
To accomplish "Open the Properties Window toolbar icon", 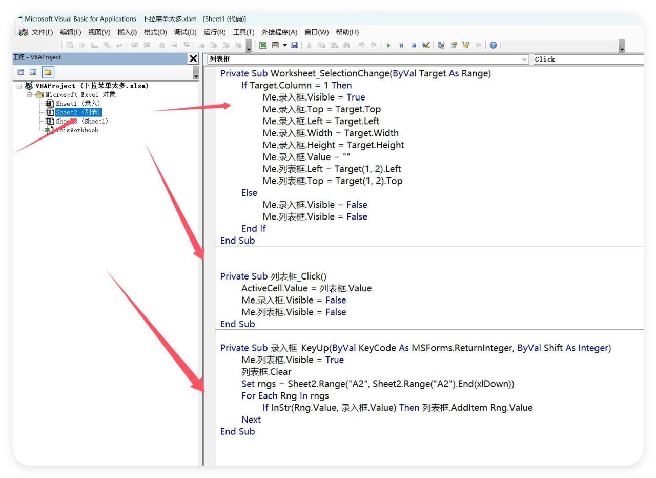I will click(454, 45).
